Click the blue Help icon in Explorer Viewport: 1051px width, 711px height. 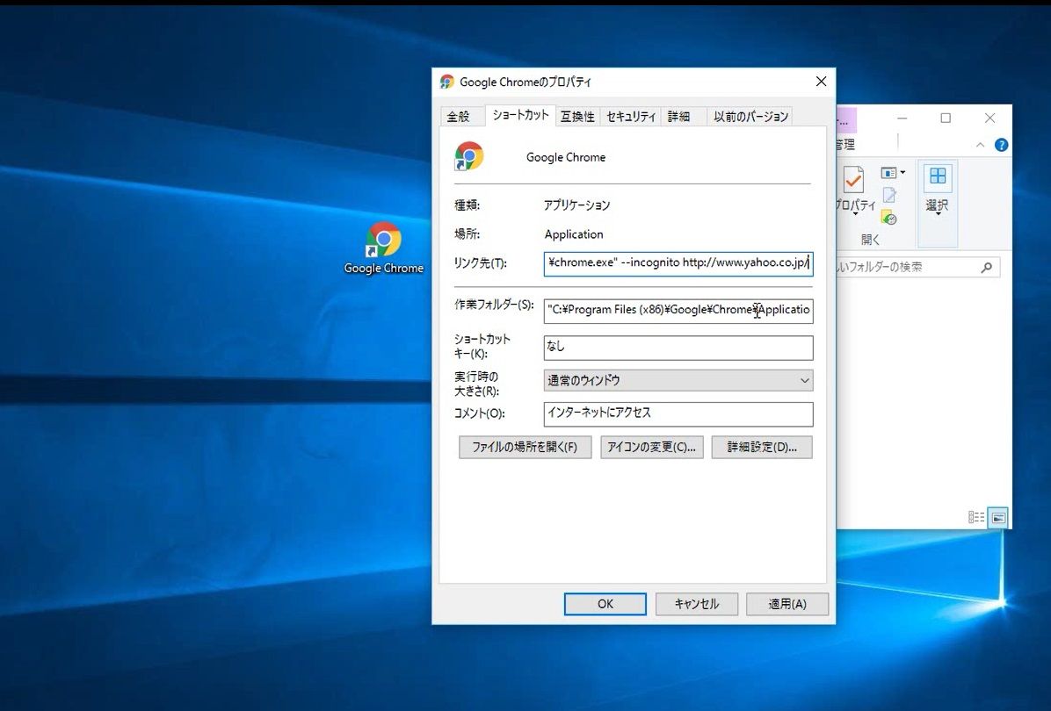pyautogui.click(x=1002, y=145)
